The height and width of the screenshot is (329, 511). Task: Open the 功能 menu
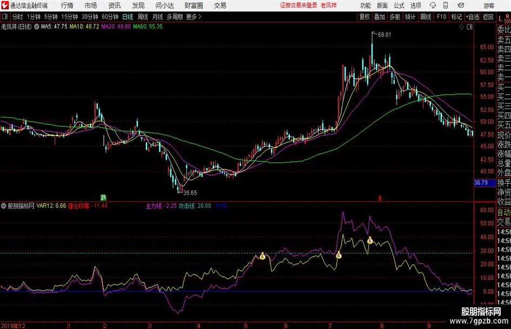(x=366, y=5)
